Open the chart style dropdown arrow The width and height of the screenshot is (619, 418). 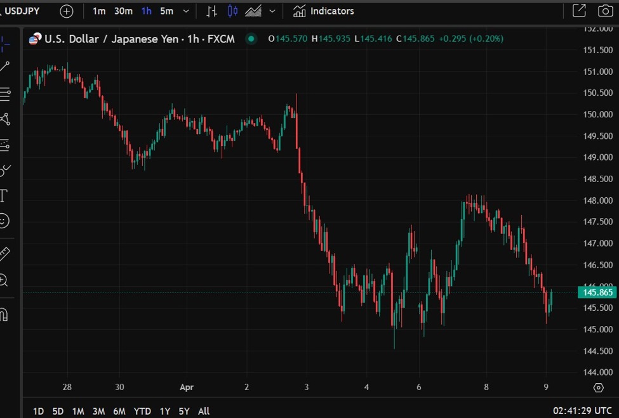(272, 11)
